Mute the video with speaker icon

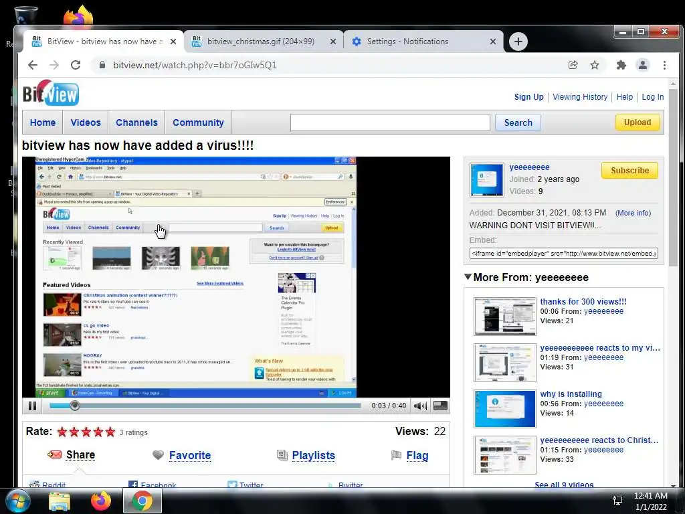pos(420,406)
